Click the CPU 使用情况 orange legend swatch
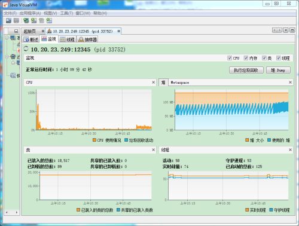The image size is (299, 226). coord(94,140)
